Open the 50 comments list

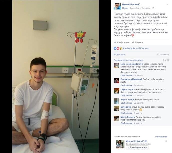163,55
